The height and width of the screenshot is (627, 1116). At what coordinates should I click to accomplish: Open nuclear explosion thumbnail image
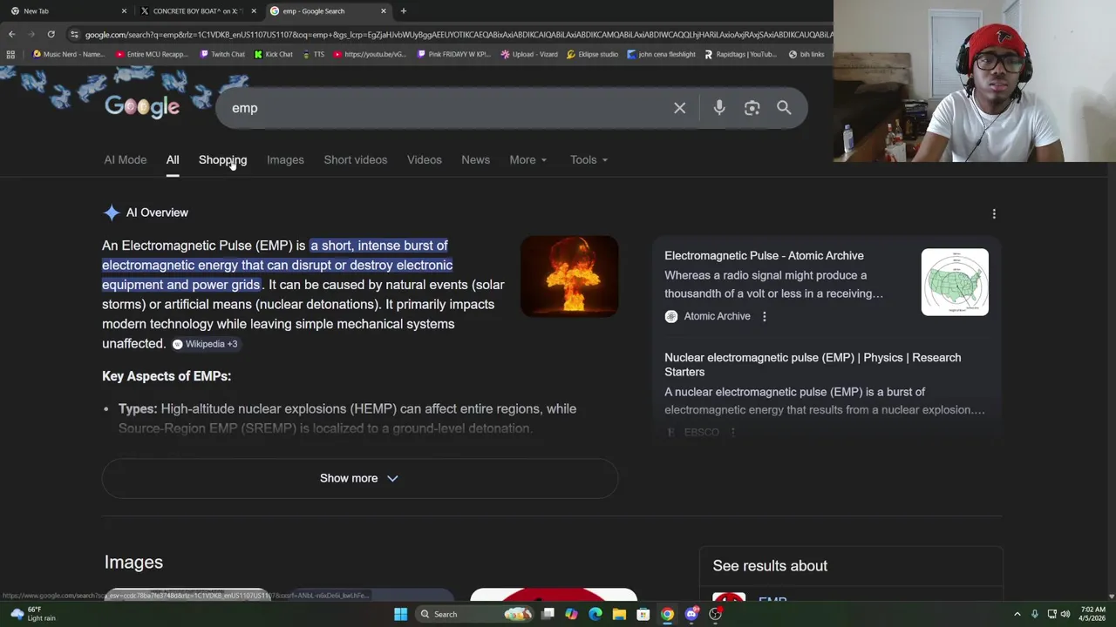point(569,276)
